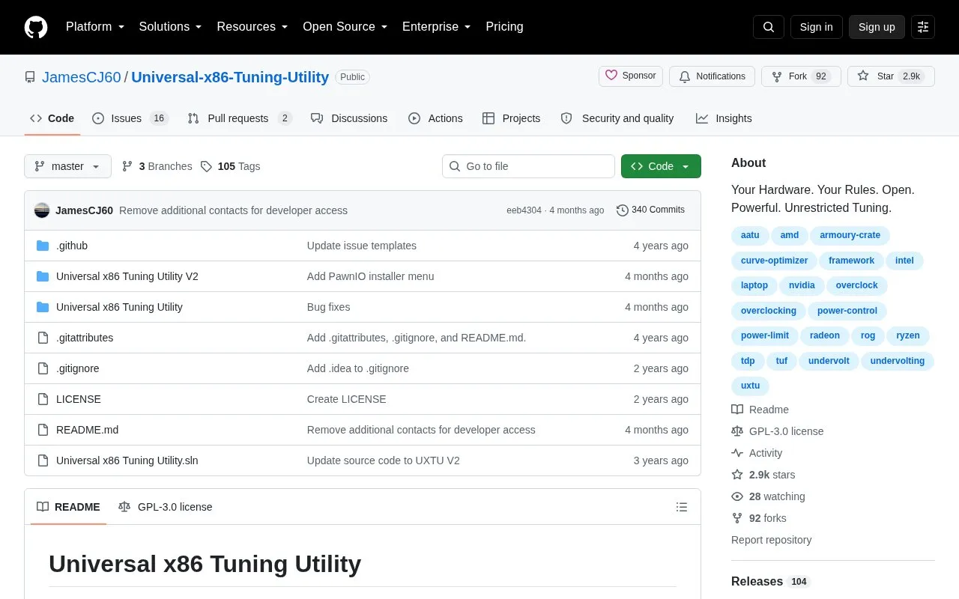Open the Insights tab
Viewport: 959px width, 599px height.
point(724,118)
